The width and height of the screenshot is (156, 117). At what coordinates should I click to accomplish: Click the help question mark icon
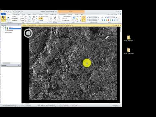point(121,14)
